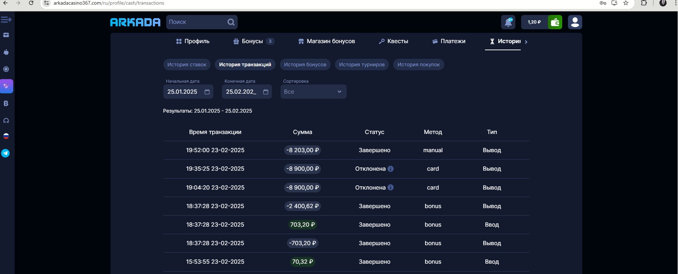Viewport: 678px width, 274px height.
Task: Click the 19:52:00 23-02-2025 timestamp
Action: tap(215, 150)
